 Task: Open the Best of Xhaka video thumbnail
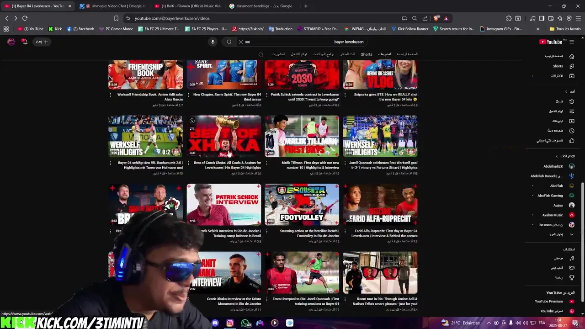[224, 136]
